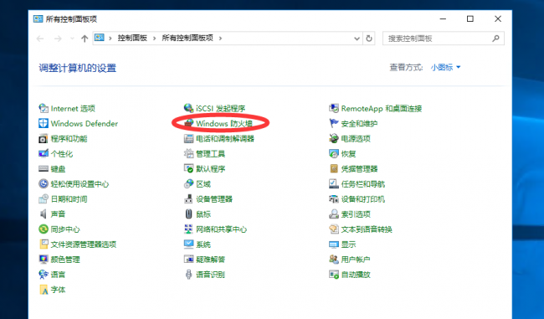Click the 管理工具 gear icon
The width and height of the screenshot is (544, 319).
[188, 153]
